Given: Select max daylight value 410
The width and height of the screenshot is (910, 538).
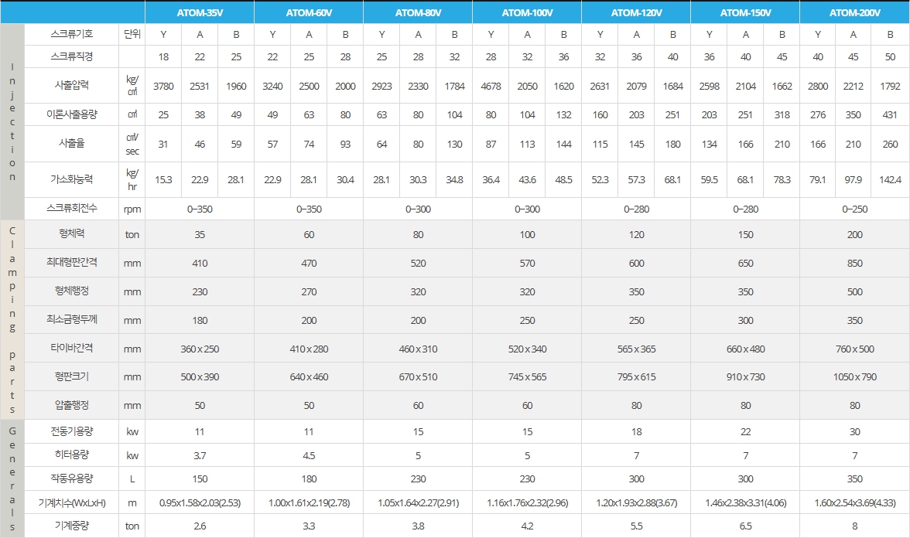Looking at the screenshot, I should pos(200,263).
